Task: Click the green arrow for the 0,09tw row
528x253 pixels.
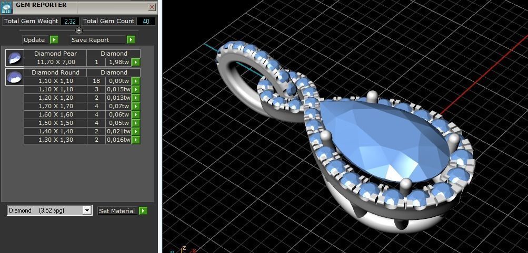Action: [136, 81]
